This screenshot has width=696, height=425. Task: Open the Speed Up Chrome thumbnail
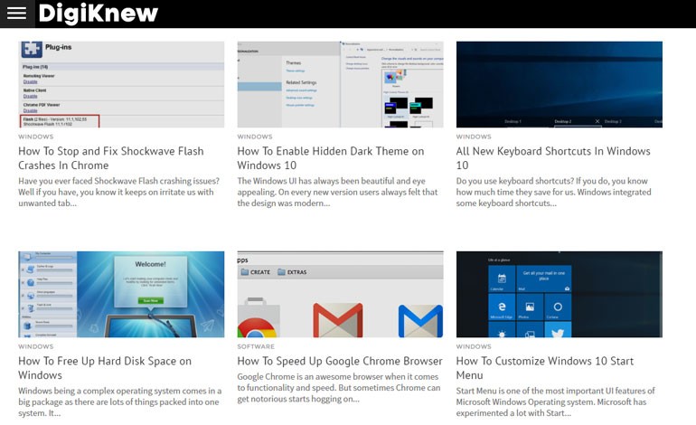tap(340, 294)
